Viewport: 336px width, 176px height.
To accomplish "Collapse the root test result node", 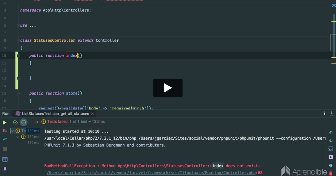I will pyautogui.click(x=12, y=131).
